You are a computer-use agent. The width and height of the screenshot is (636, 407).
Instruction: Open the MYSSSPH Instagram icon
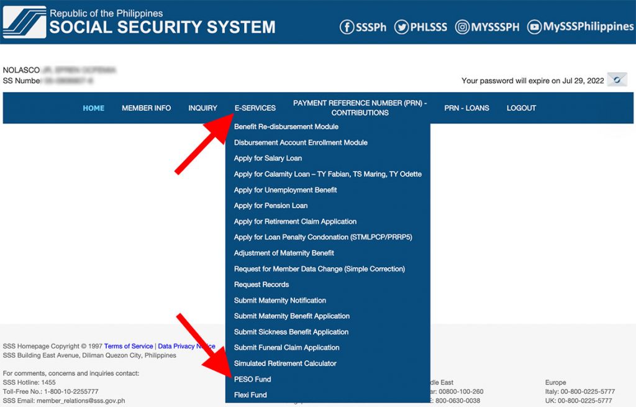(462, 27)
